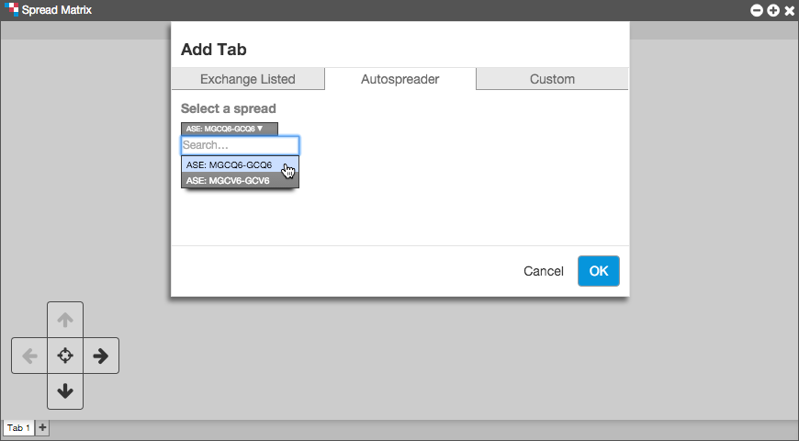The image size is (799, 441).
Task: Confirm the dialog with OK
Action: [x=599, y=271]
